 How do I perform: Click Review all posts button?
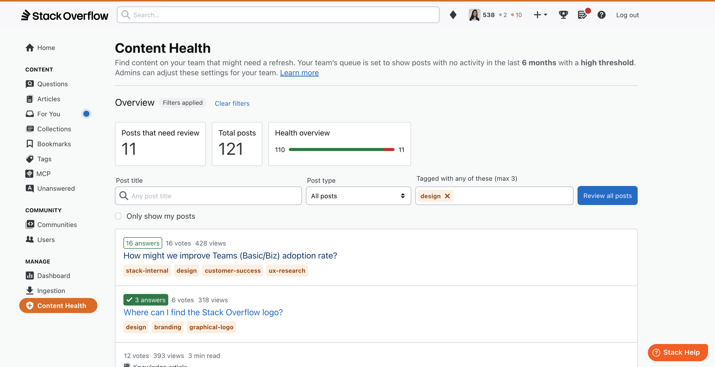[x=607, y=196]
